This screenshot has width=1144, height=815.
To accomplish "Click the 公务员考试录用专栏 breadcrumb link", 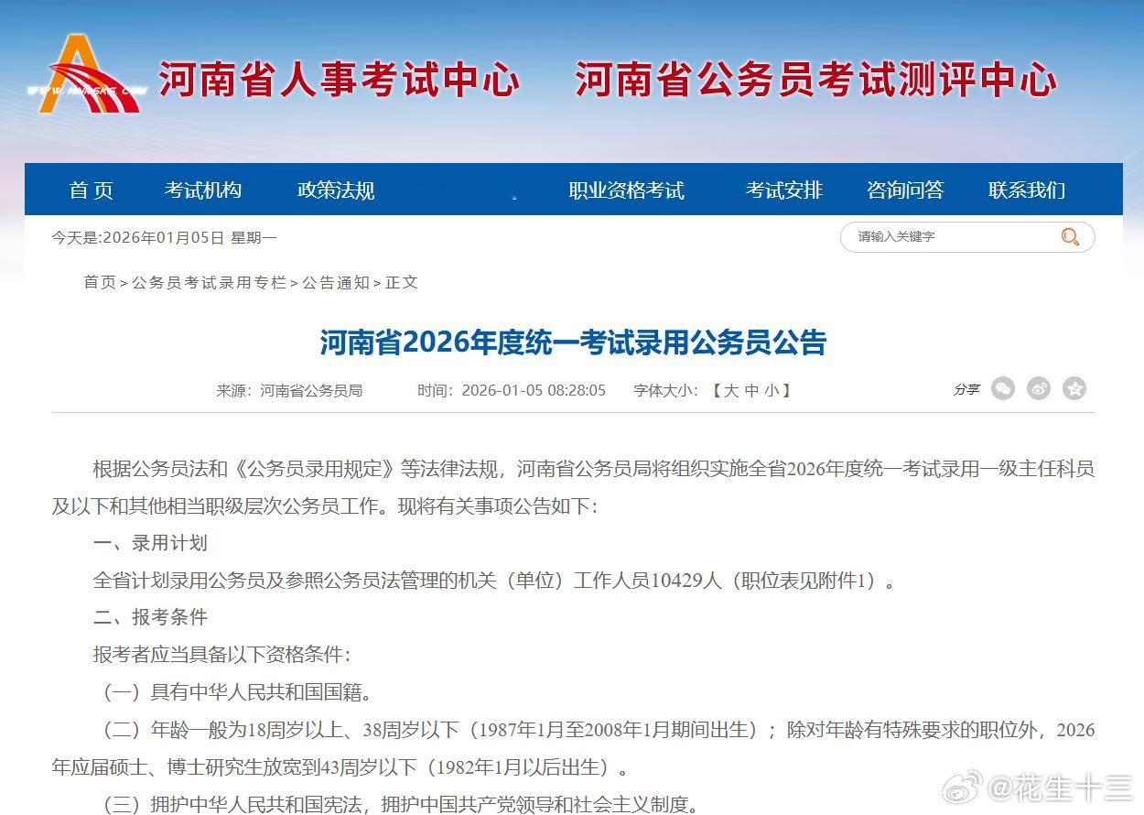I will 207,282.
